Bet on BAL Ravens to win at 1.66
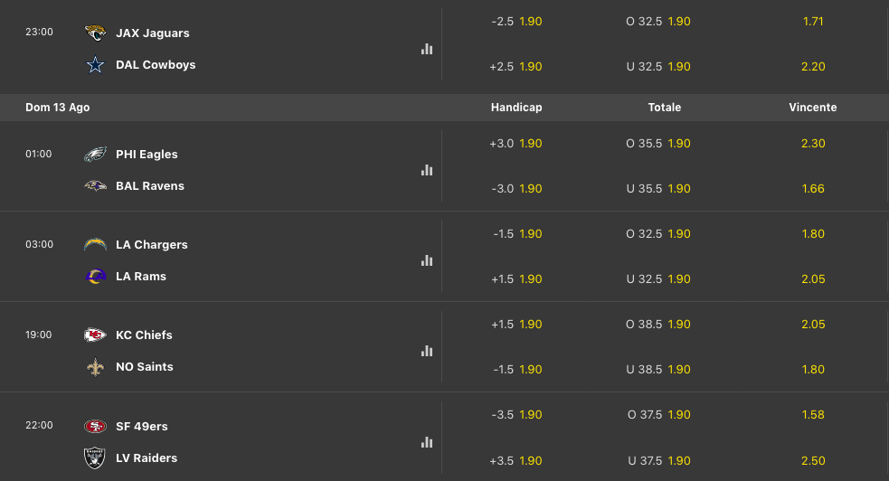 click(x=813, y=188)
